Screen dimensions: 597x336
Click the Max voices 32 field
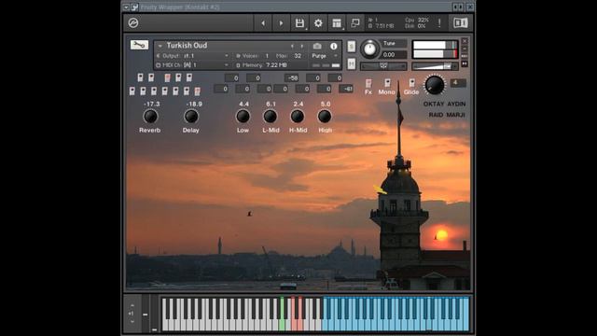click(x=298, y=56)
